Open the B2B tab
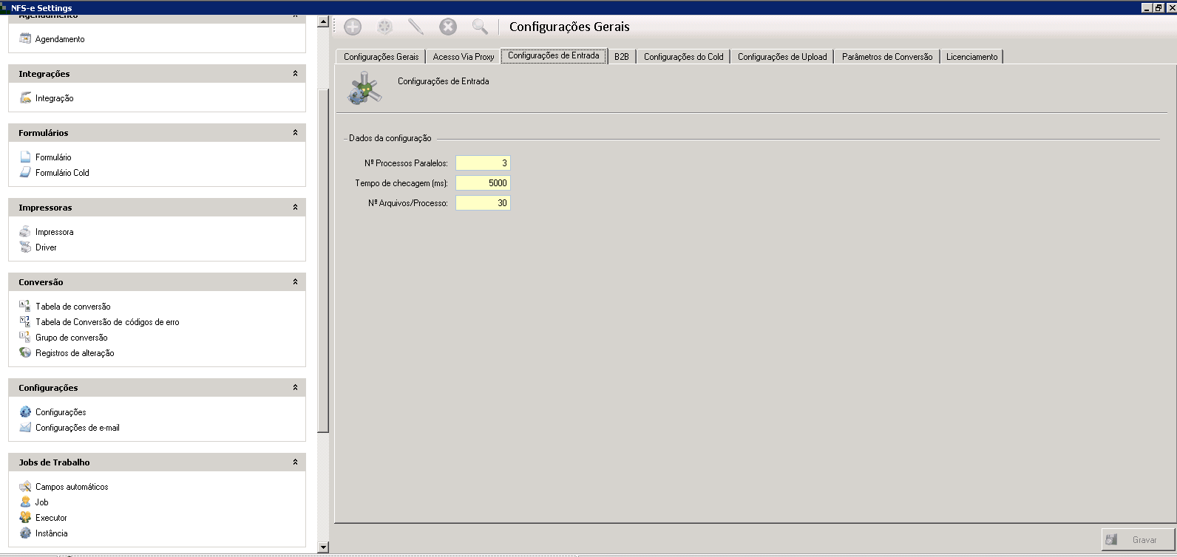Image resolution: width=1177 pixels, height=557 pixels. (x=622, y=57)
